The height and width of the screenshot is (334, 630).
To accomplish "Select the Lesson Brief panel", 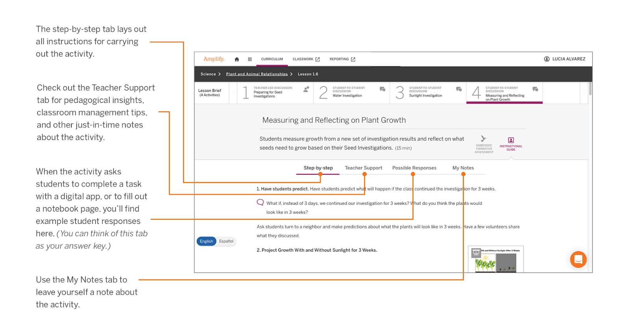I will (210, 93).
